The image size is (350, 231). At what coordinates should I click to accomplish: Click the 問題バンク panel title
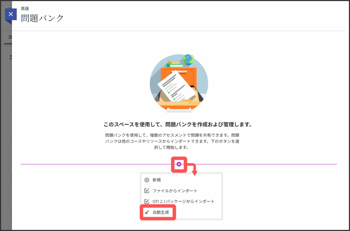tap(42, 18)
